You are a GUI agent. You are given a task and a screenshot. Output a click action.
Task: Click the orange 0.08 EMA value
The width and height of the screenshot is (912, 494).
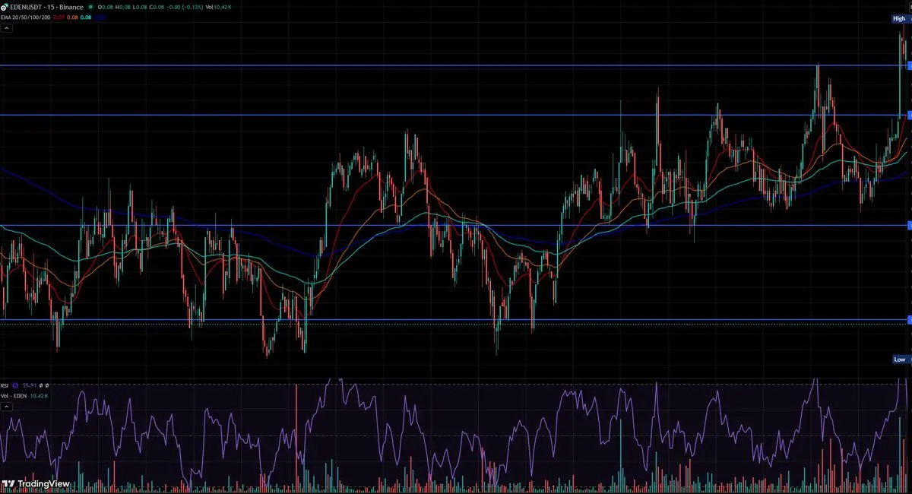pyautogui.click(x=72, y=17)
